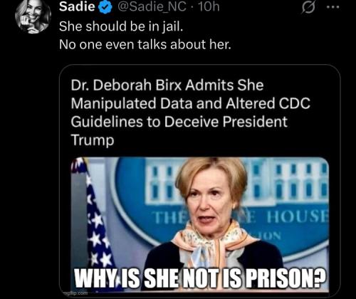Click the patterned scarf in the meme photo
The width and height of the screenshot is (356, 299).
coord(215,244)
